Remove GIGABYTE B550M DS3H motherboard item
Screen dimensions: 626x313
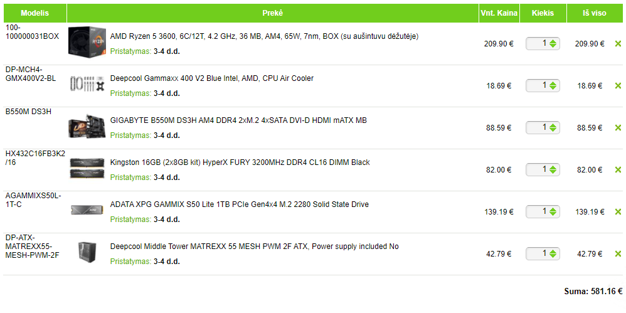618,128
